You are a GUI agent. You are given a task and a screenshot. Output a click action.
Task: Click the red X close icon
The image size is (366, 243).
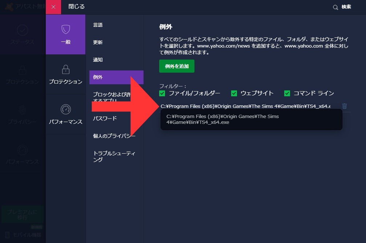tap(53, 7)
